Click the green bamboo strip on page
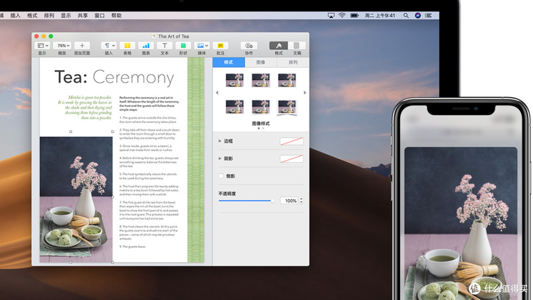This screenshot has height=300, width=533. pyautogui.click(x=196, y=160)
